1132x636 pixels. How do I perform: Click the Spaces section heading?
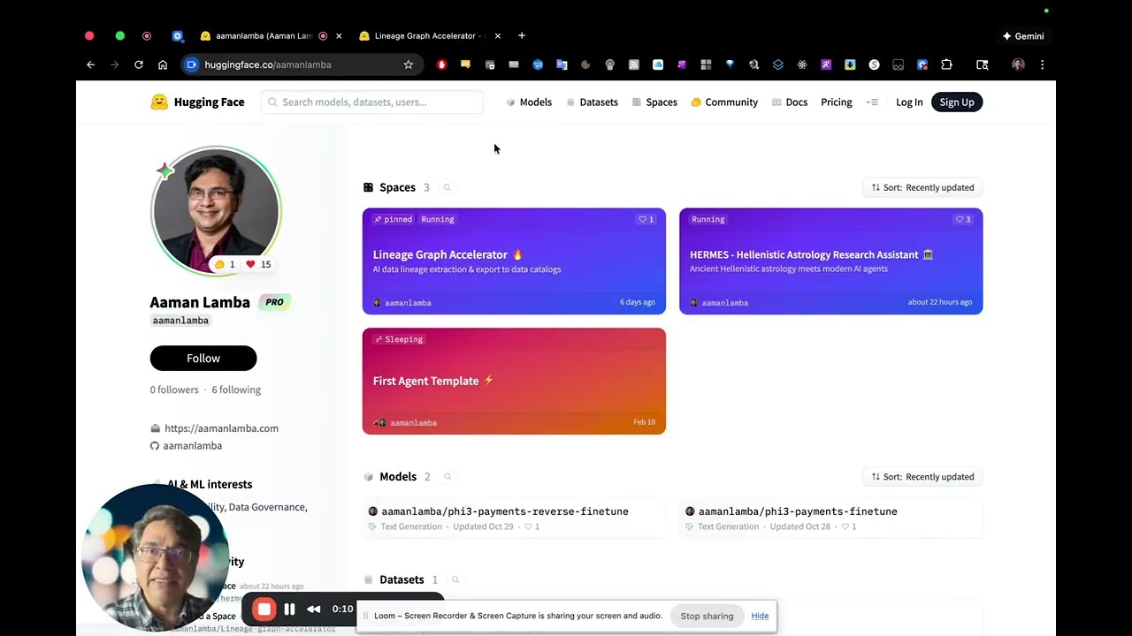[397, 187]
